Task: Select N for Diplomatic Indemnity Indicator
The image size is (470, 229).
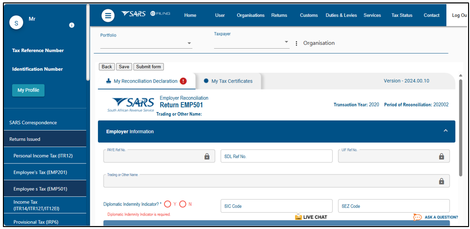Action: click(183, 204)
